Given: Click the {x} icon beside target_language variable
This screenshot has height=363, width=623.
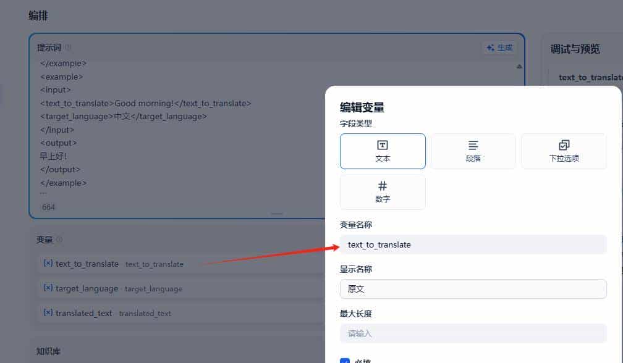Looking at the screenshot, I should 48,288.
